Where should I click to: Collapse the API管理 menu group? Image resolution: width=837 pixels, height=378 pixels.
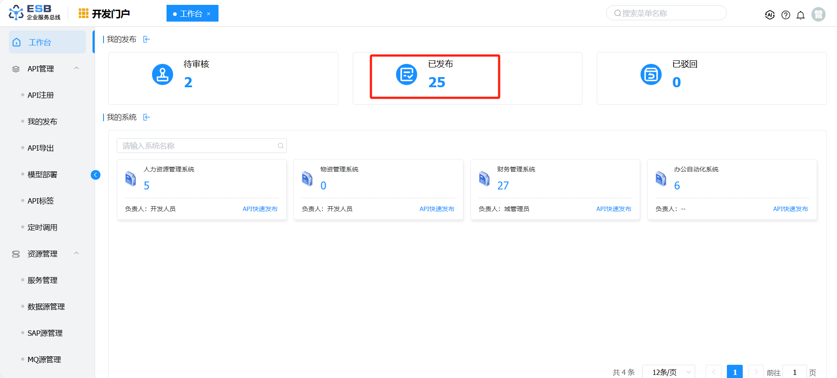coord(77,68)
